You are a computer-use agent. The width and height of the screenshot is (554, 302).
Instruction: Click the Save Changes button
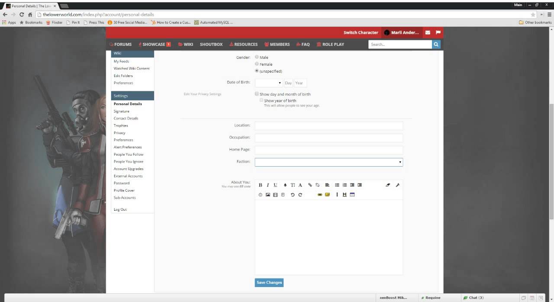coord(269,283)
